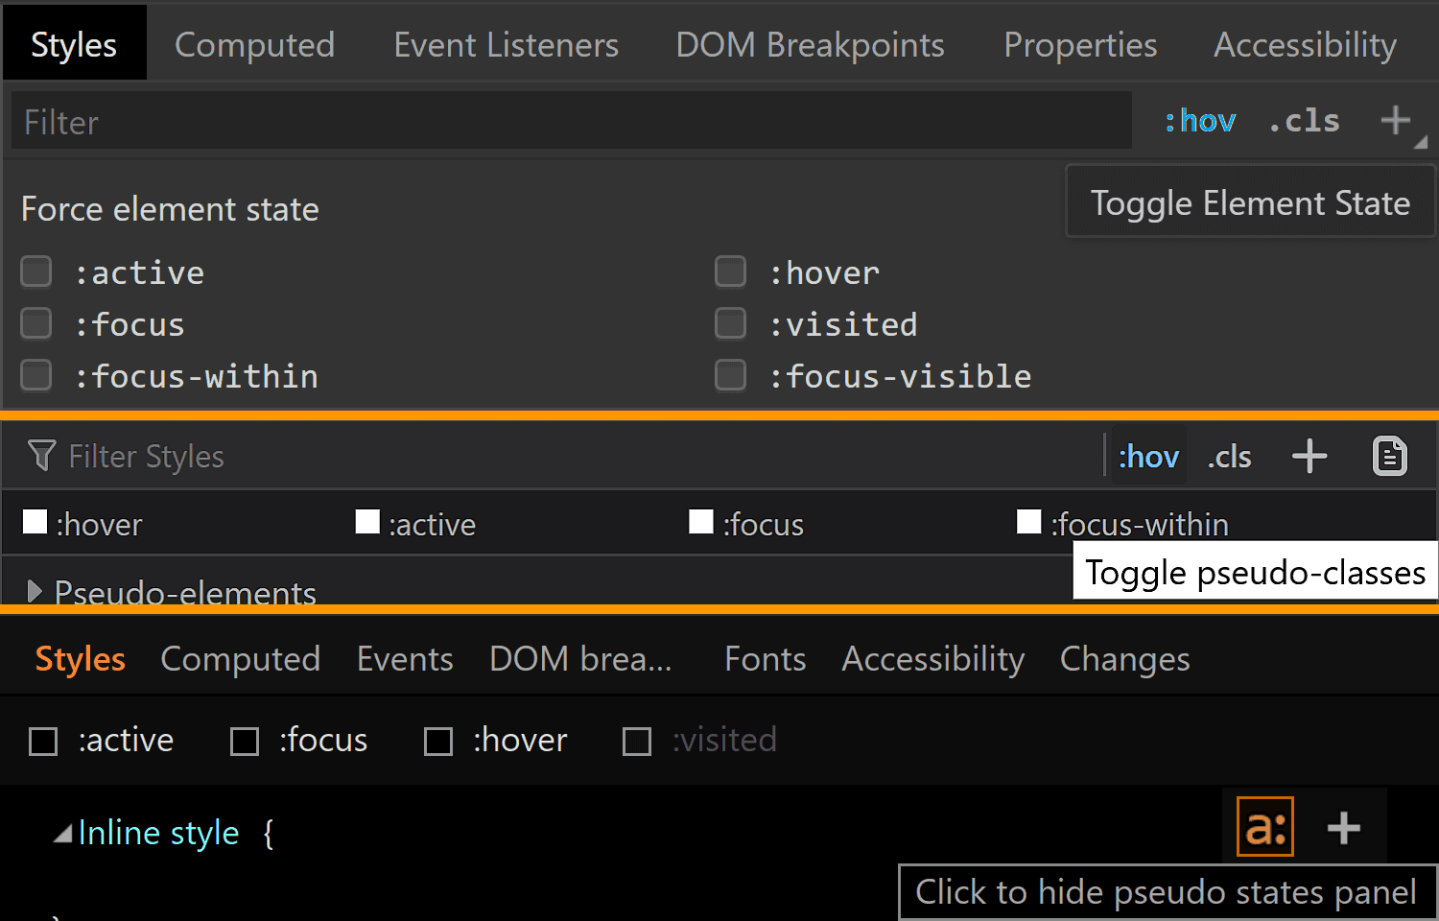Image resolution: width=1439 pixels, height=921 pixels.
Task: Enable the :focus-visible checkbox
Action: pos(731,375)
